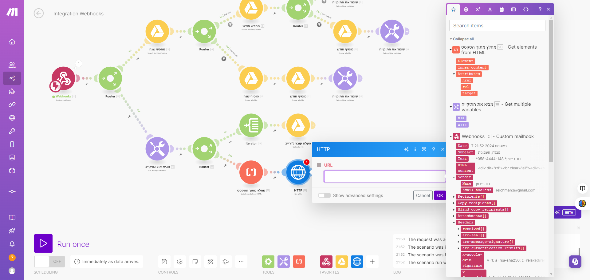Click the Webhooks trigger module icon
Image resolution: width=590 pixels, height=280 pixels.
[x=63, y=78]
